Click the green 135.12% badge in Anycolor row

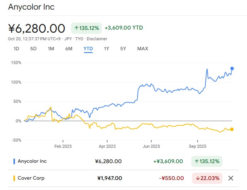(x=207, y=161)
